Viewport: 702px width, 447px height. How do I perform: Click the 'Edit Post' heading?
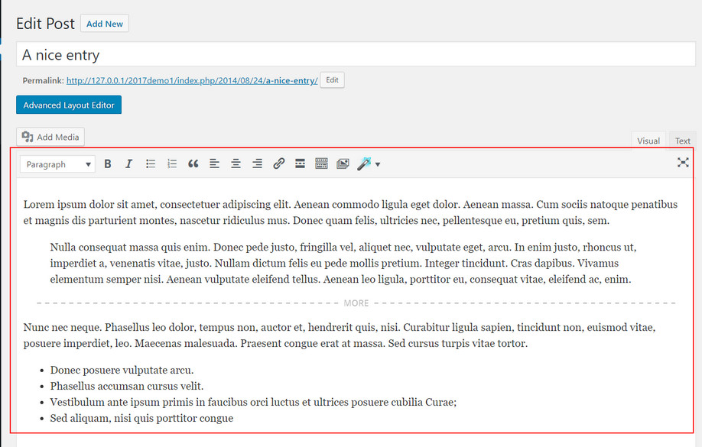pos(45,24)
